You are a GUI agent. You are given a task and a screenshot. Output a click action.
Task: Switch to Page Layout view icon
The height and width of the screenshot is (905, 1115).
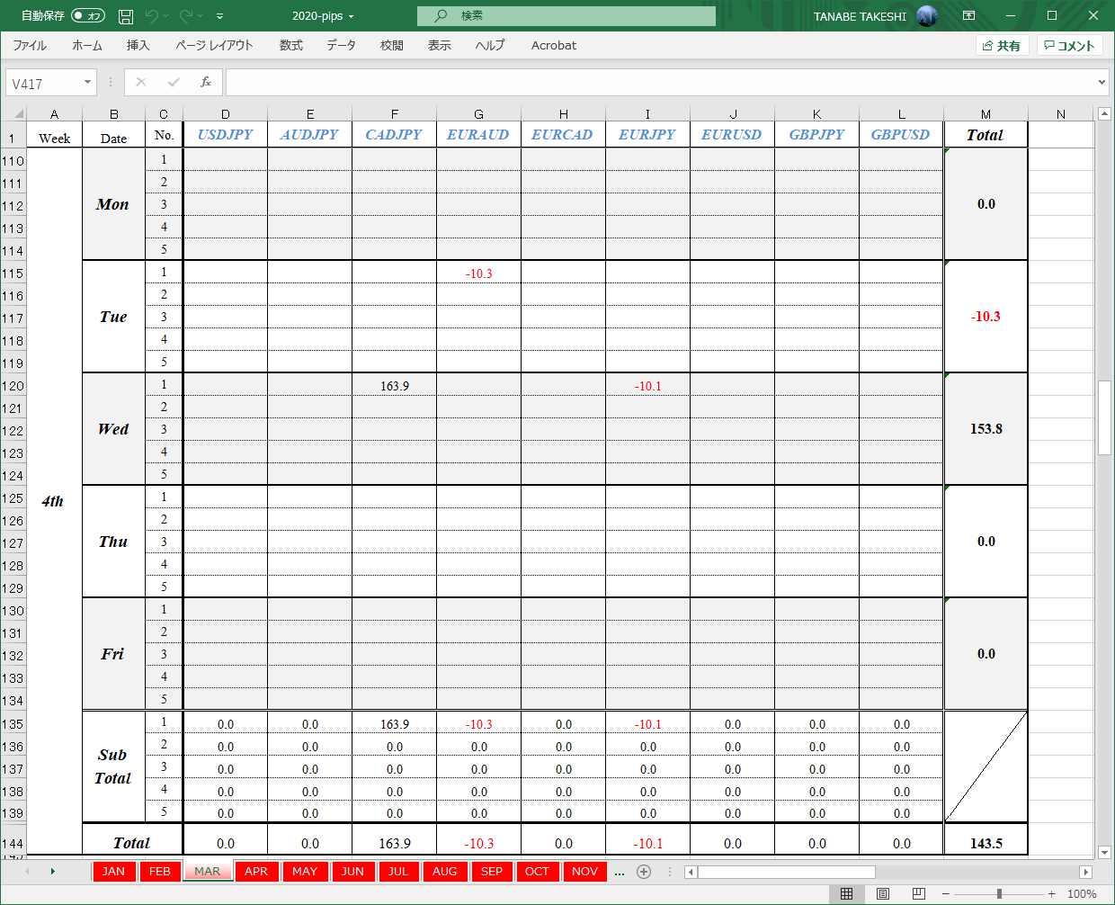coord(883,893)
